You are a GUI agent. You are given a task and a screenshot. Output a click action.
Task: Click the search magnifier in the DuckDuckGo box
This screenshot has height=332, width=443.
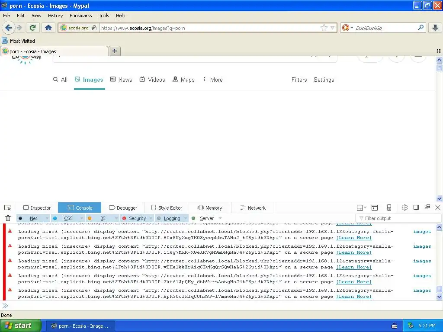(x=421, y=28)
